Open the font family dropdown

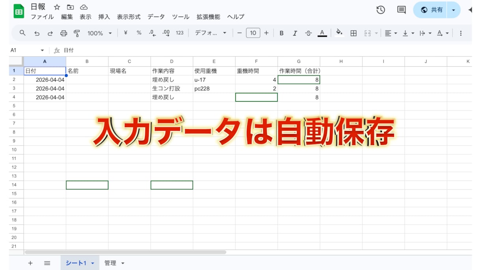(211, 33)
